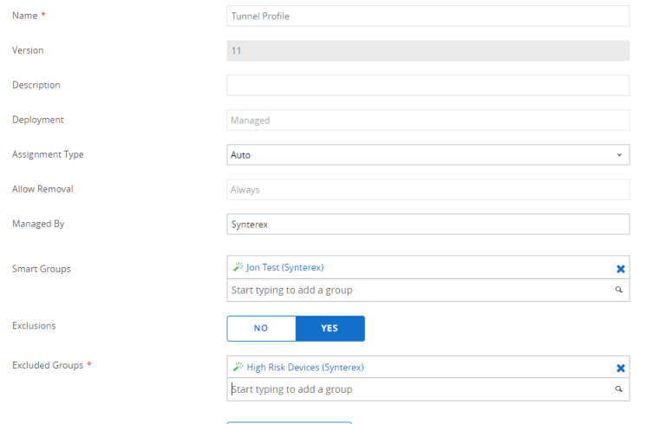Screen dimensions: 666x424
Task: Set Exclusions to NO
Action: tap(261, 329)
